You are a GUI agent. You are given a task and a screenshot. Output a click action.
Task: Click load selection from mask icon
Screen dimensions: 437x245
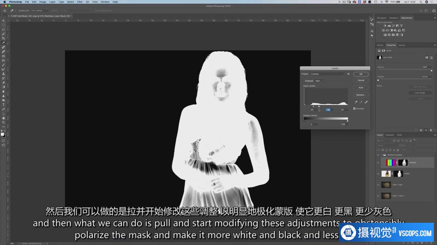[x=416, y=130]
